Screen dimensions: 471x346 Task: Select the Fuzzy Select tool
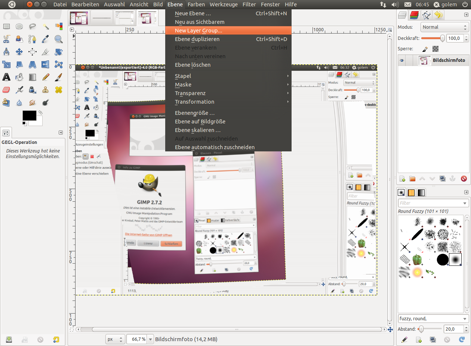click(x=47, y=27)
